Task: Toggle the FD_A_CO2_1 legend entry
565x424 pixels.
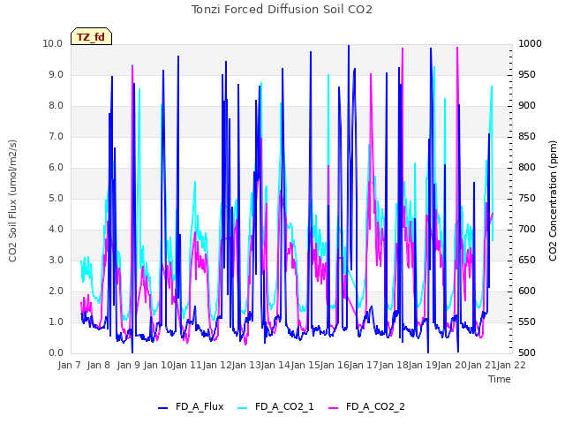Action: [x=275, y=406]
